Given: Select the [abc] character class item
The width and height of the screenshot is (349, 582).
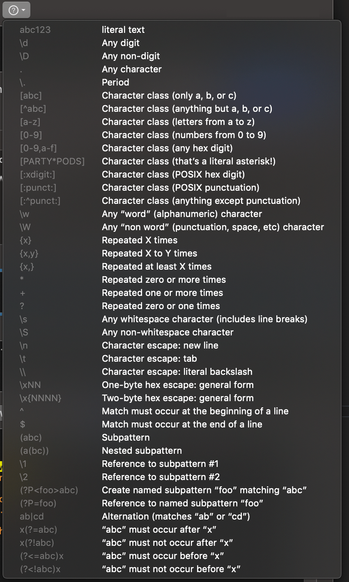Looking at the screenshot, I should (169, 95).
